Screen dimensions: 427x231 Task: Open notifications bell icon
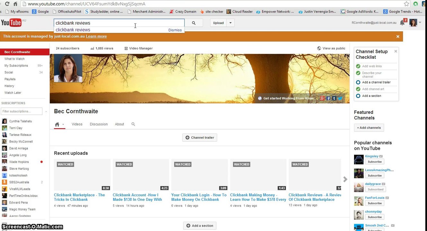402,23
